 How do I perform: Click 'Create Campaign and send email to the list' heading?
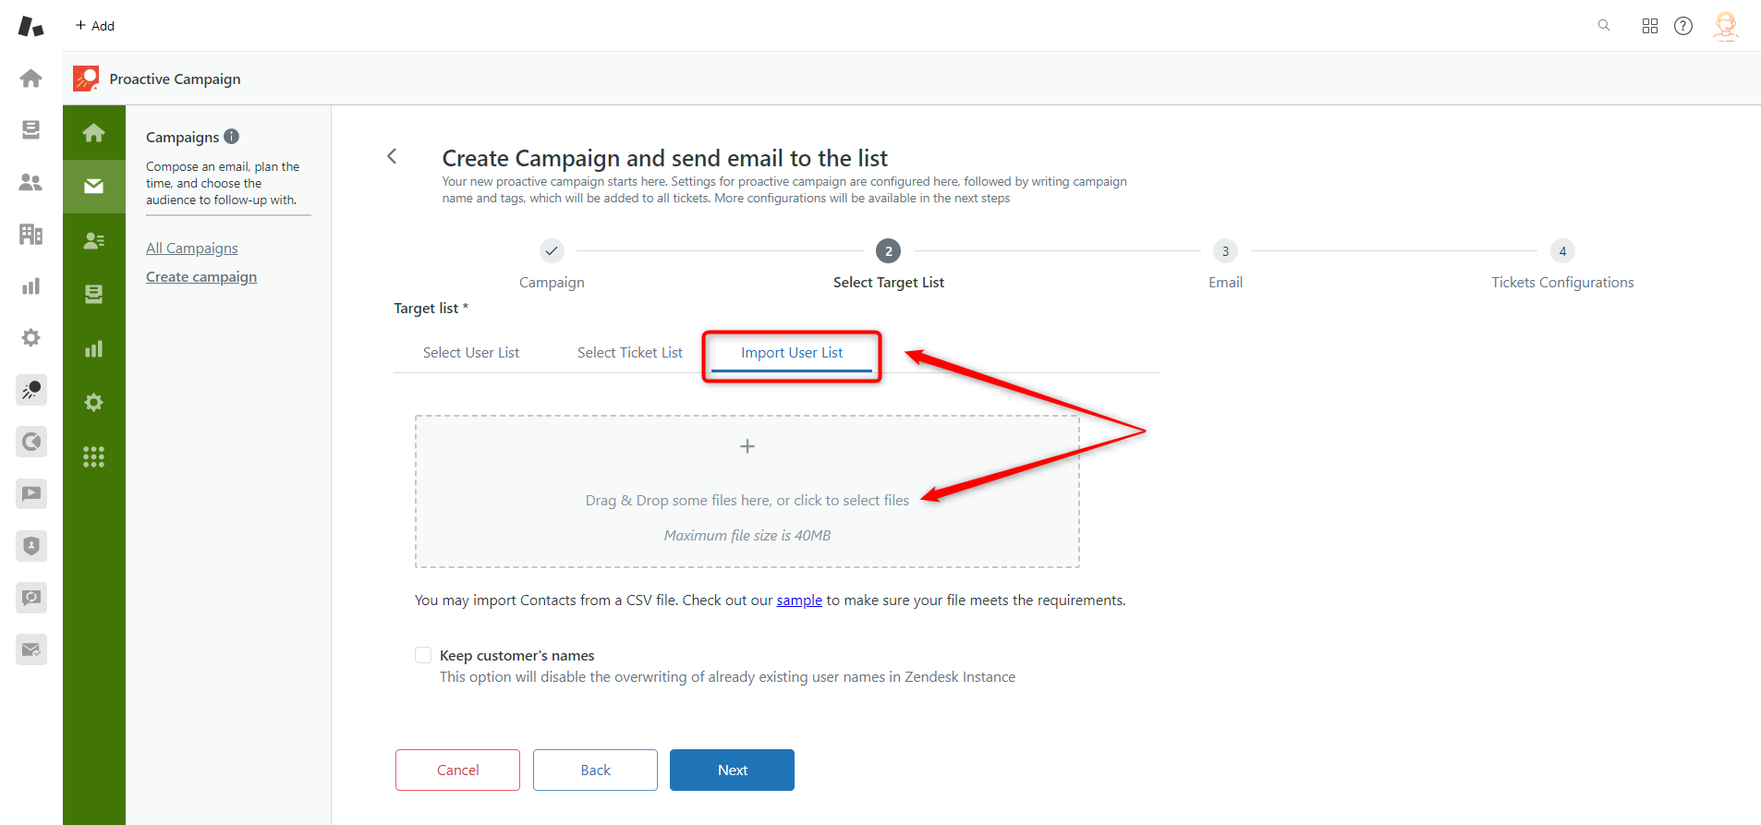pyautogui.click(x=664, y=158)
